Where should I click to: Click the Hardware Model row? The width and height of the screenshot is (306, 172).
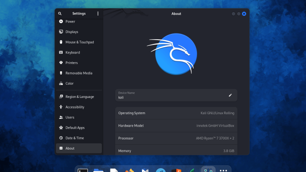tap(176, 126)
